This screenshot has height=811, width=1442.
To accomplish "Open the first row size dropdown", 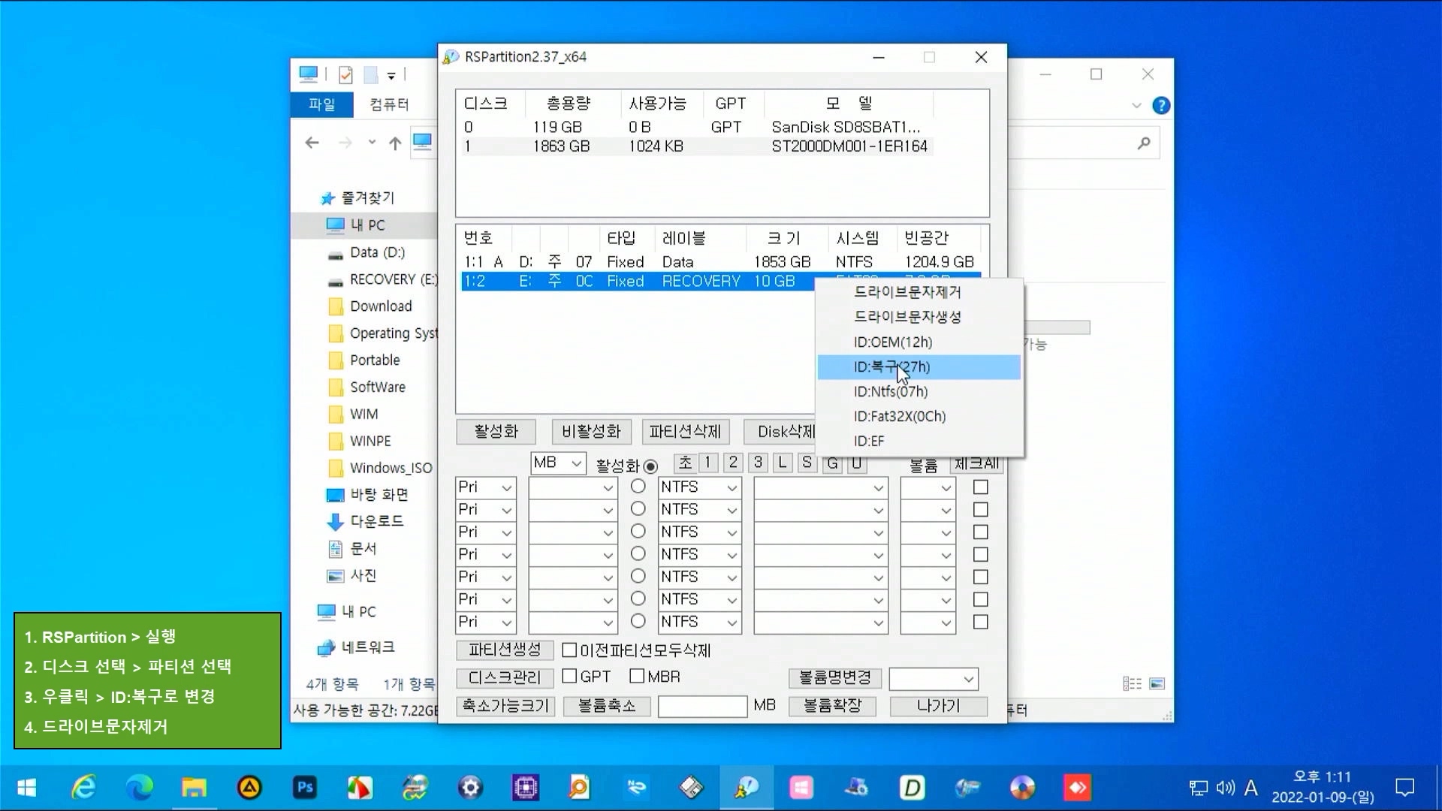I will click(572, 487).
